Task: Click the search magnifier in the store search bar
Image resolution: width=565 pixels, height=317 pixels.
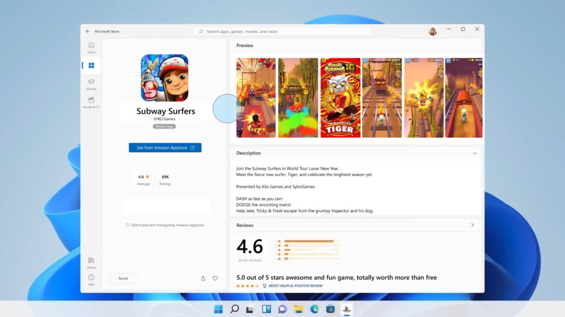Action: tap(201, 32)
